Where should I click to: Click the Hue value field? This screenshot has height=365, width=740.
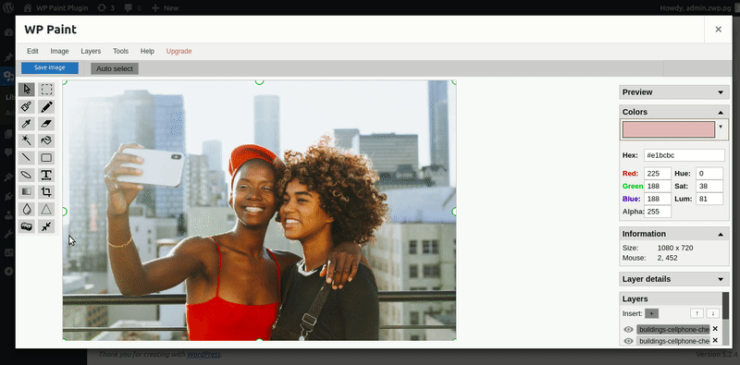click(x=709, y=174)
